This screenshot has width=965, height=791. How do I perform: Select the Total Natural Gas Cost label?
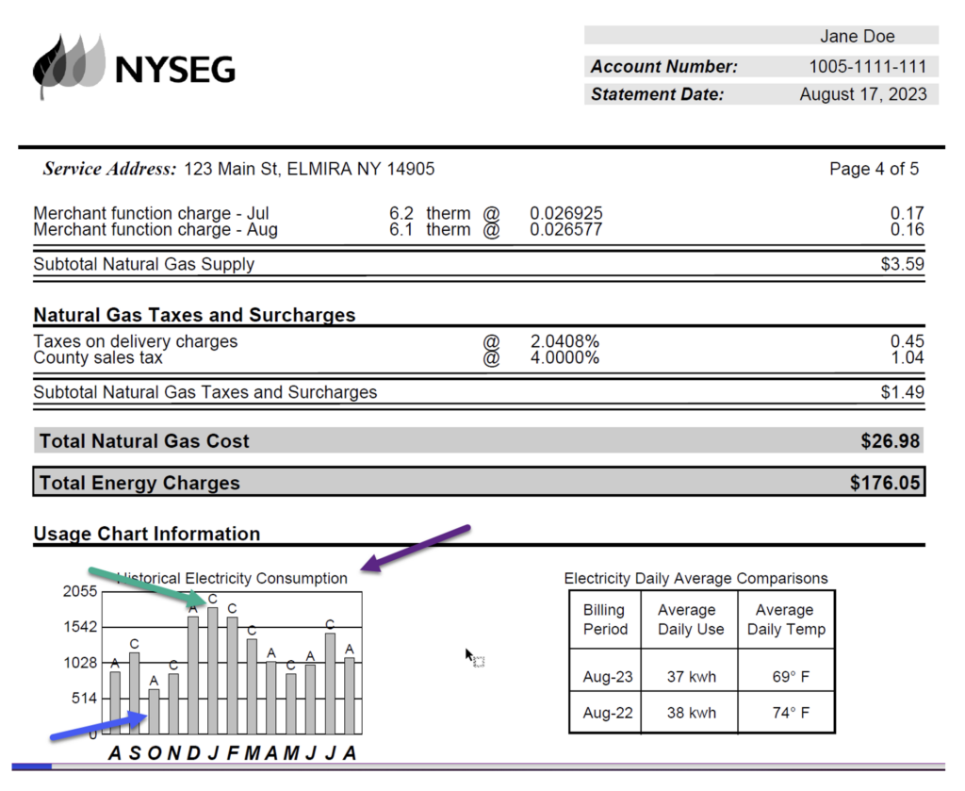point(144,440)
